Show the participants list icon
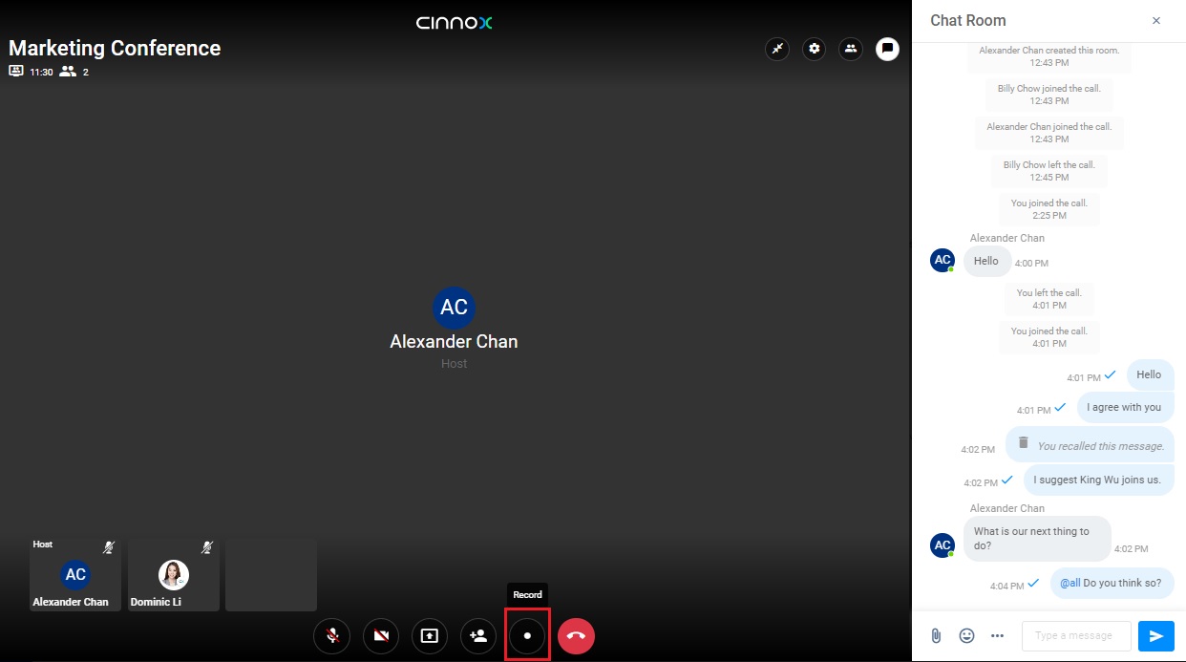The width and height of the screenshot is (1186, 662). click(x=850, y=49)
